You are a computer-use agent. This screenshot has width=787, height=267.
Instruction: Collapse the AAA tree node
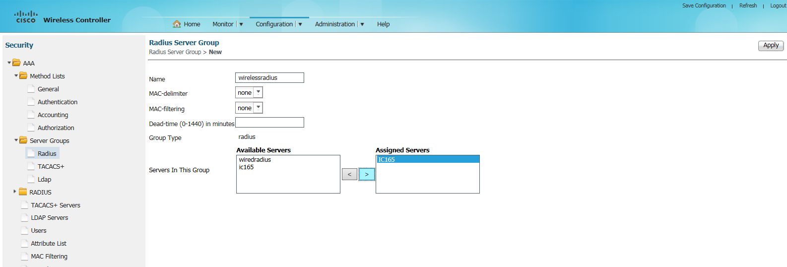9,63
